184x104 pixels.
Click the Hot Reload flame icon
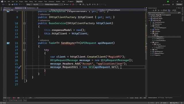point(73,5)
